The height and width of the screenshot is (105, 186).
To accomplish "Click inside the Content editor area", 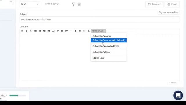I will click(x=100, y=57).
